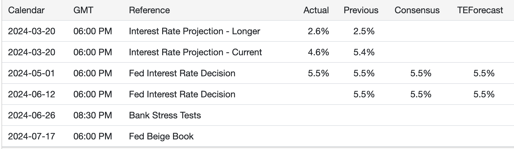Click the 2.5% previous value
This screenshot has height=149, width=514.
[364, 31]
